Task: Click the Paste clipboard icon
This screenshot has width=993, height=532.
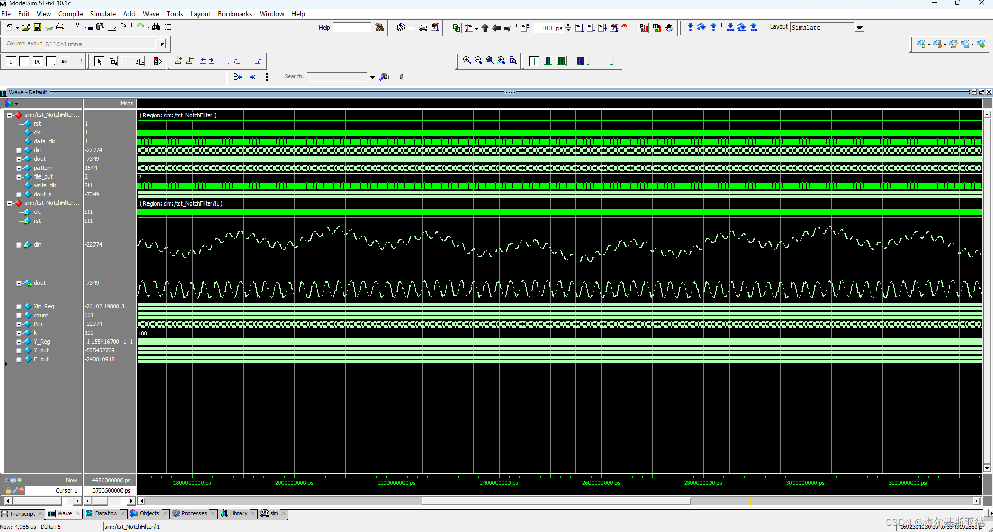Action: (100, 27)
